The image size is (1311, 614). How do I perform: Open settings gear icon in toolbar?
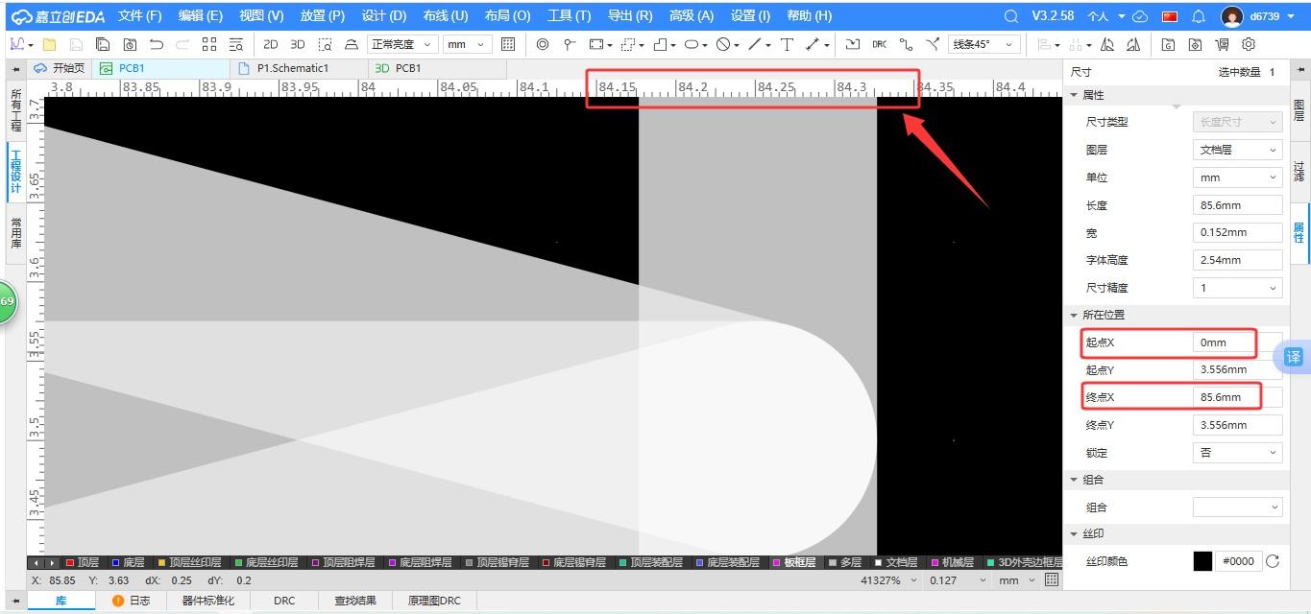click(x=1249, y=44)
